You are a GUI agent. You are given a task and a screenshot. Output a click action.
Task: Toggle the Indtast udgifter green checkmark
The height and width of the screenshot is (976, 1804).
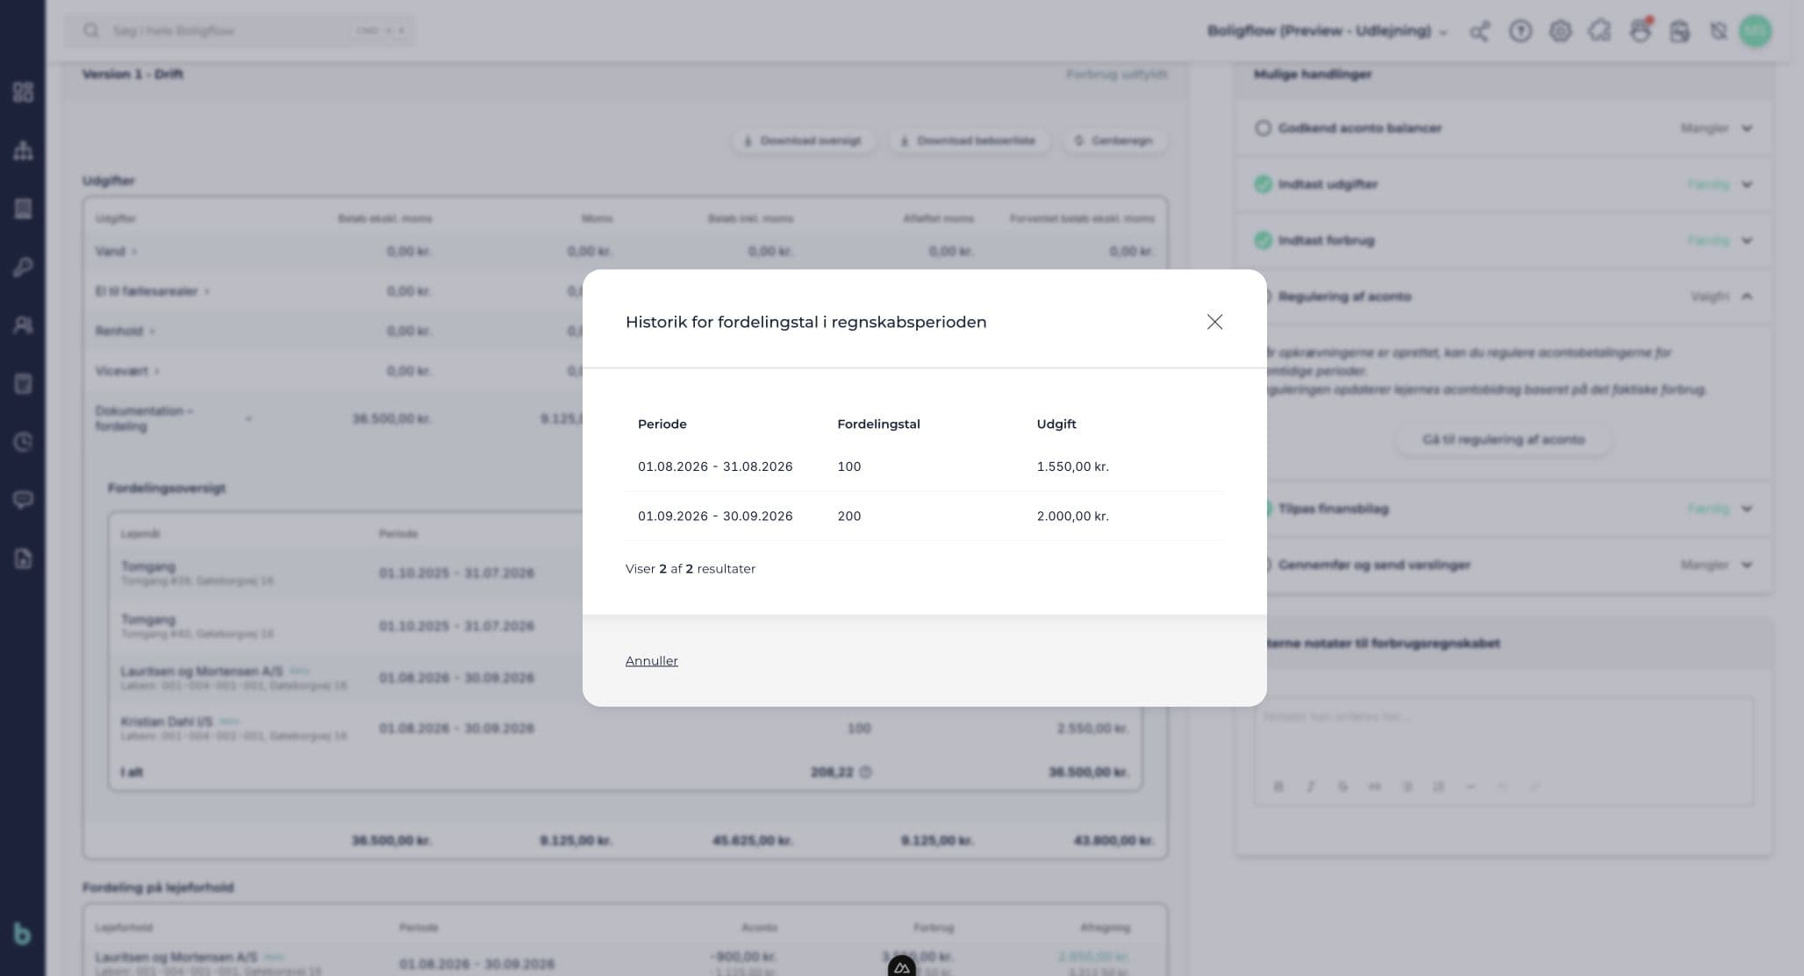[1263, 184]
